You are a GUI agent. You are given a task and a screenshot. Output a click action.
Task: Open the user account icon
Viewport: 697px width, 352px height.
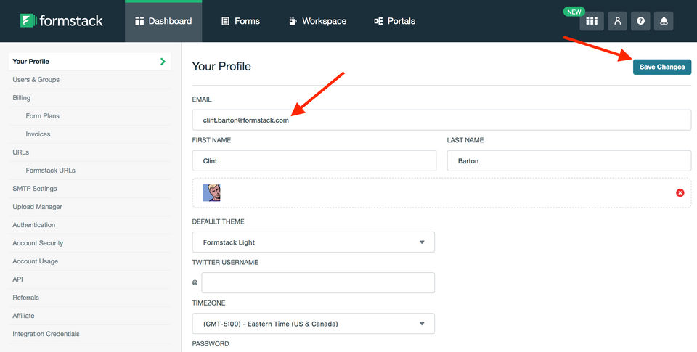point(617,21)
